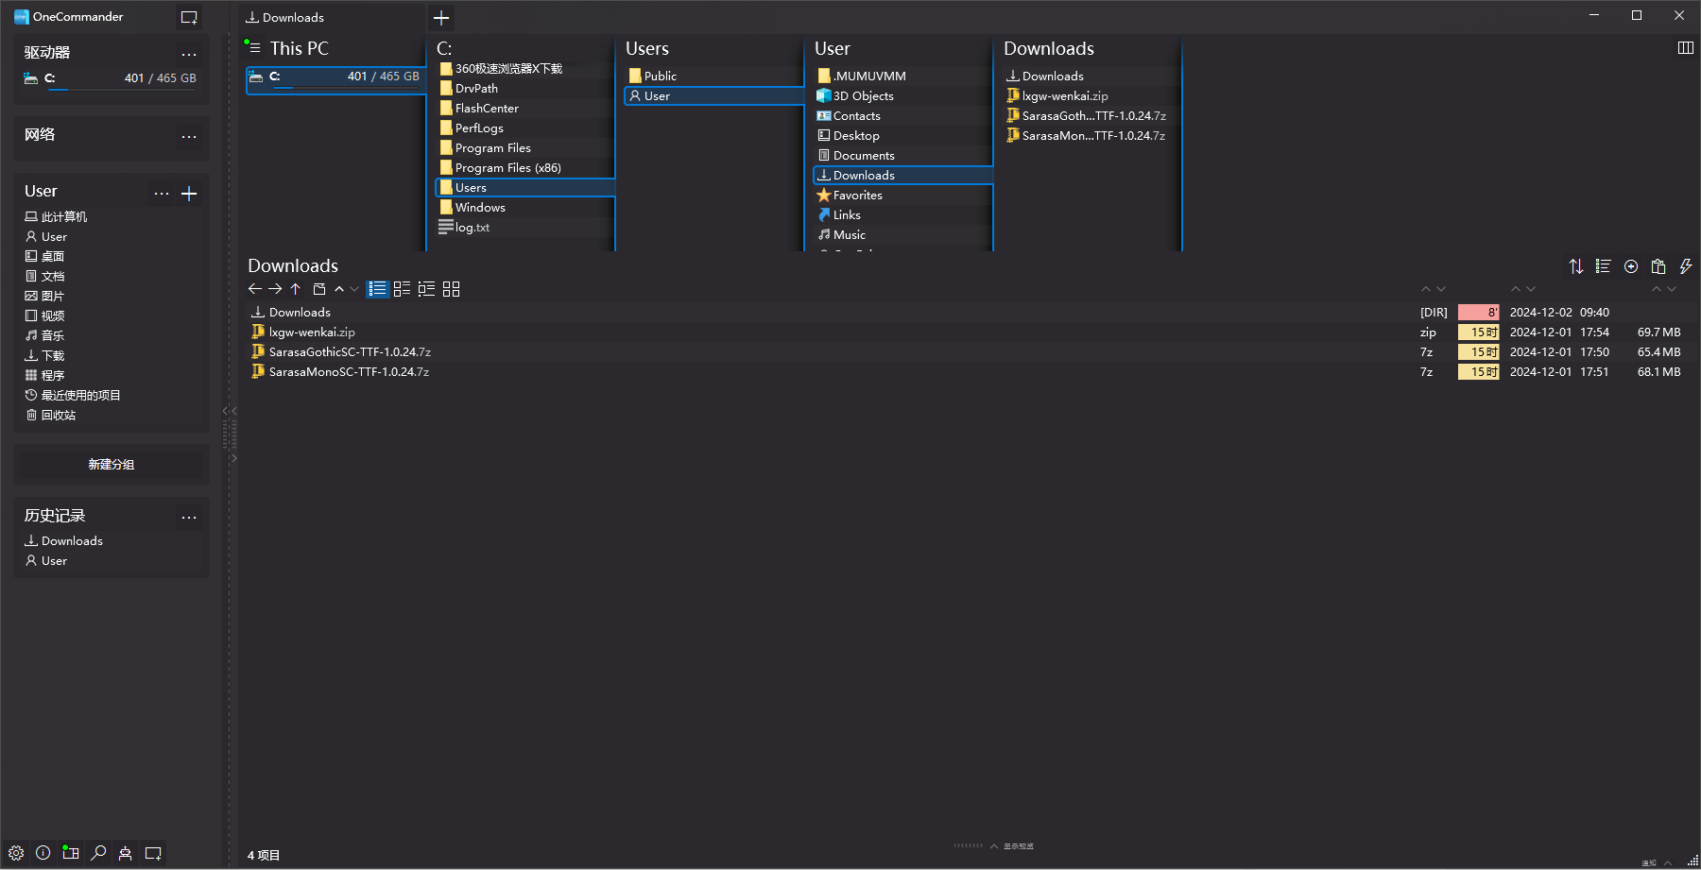Open settings with the gear icon
This screenshot has height=870, width=1701.
click(x=16, y=853)
